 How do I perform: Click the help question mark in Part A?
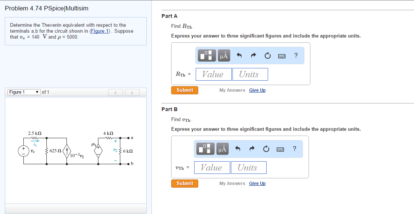point(295,55)
